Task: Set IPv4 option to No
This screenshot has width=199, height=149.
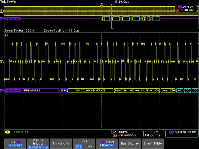Action: tap(89, 146)
